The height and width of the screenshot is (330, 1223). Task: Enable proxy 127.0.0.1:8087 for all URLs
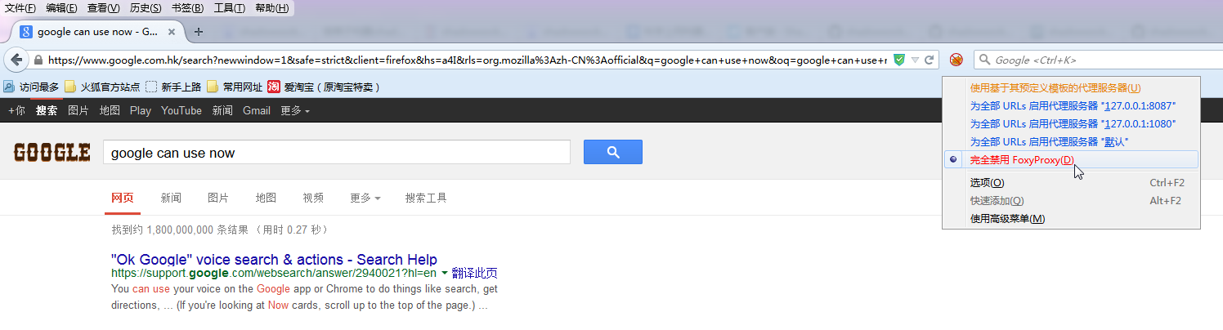click(x=1073, y=106)
